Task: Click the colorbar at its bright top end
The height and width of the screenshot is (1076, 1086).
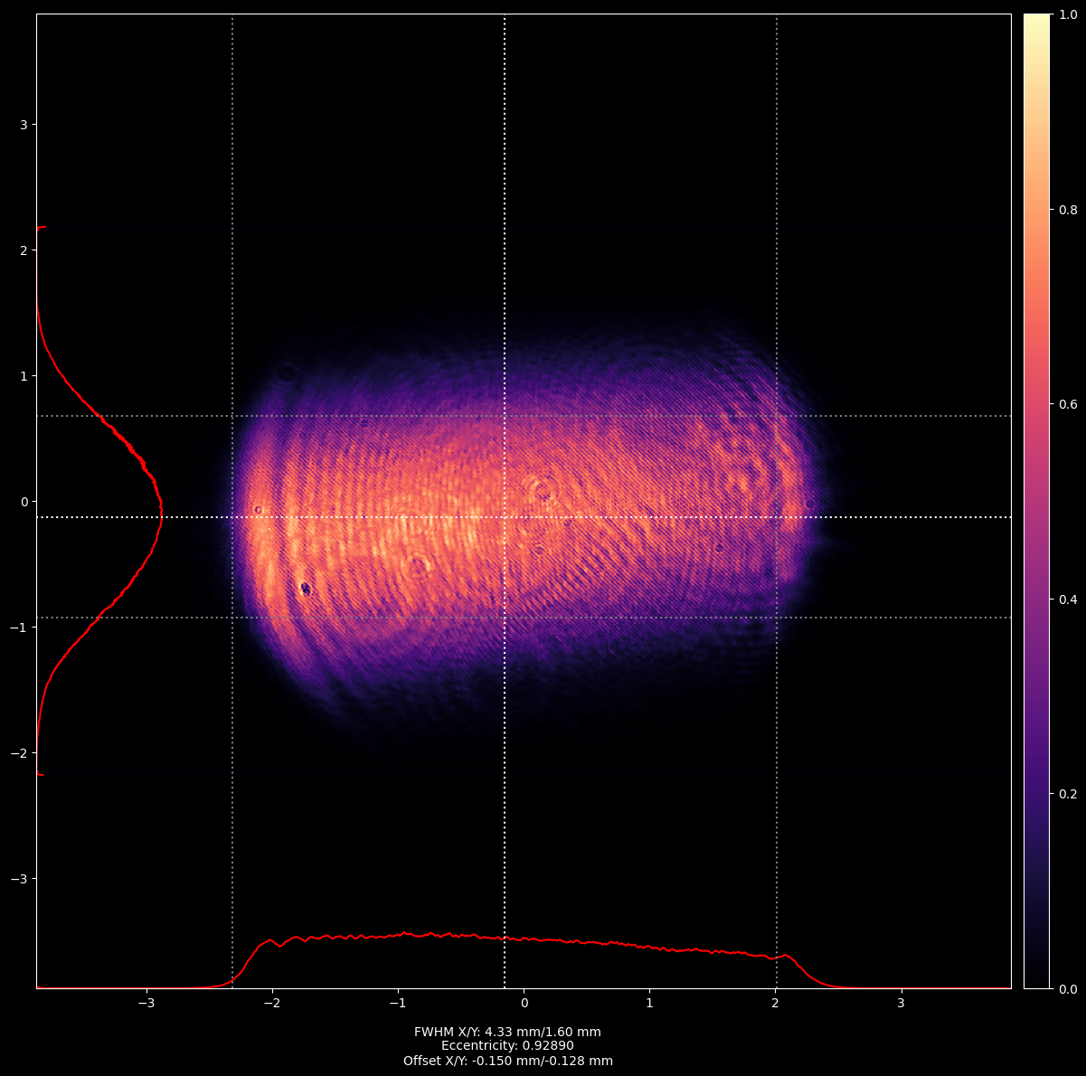Action: click(1036, 22)
